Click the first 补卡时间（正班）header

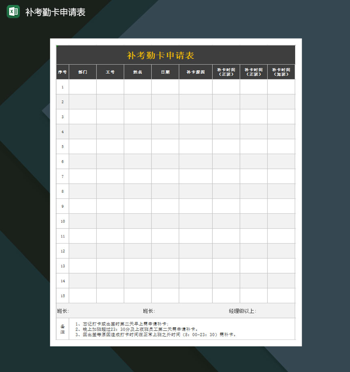coord(226,72)
